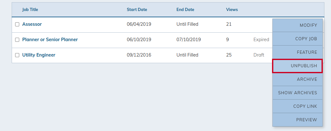Screen dimensions: 331x131
Task: Open the Assessor job listing
Action: coord(32,24)
